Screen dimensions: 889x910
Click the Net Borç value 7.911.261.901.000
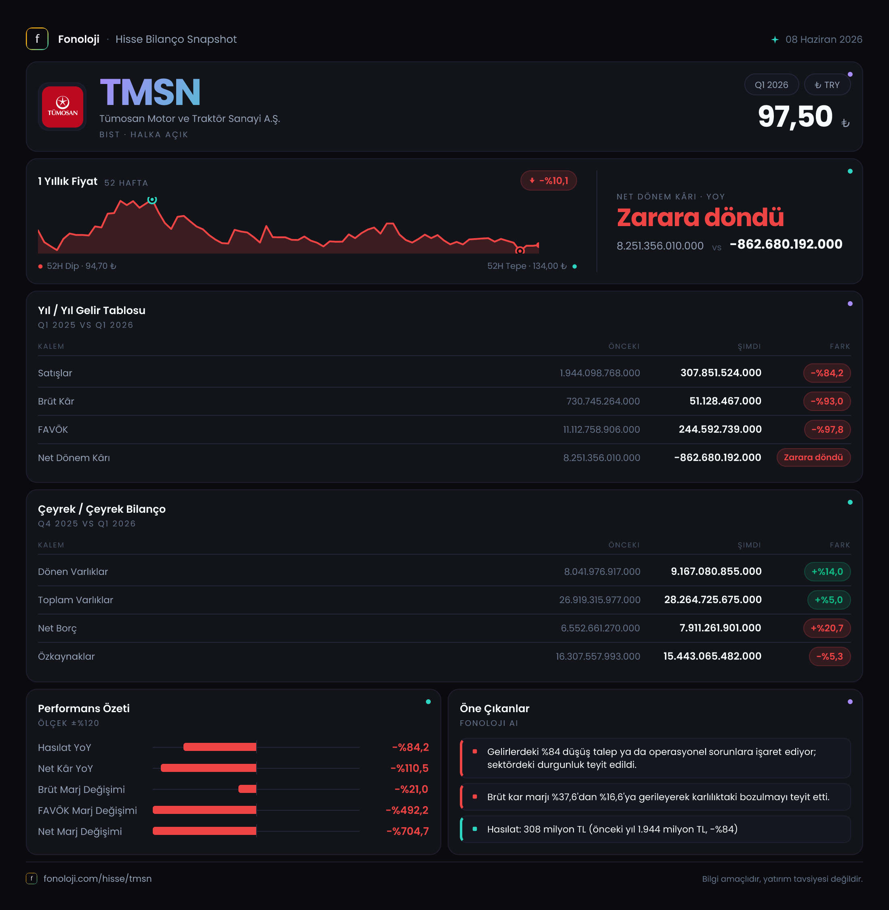coord(720,628)
